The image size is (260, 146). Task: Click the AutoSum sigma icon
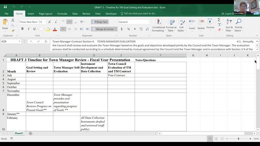[x=219, y=20]
